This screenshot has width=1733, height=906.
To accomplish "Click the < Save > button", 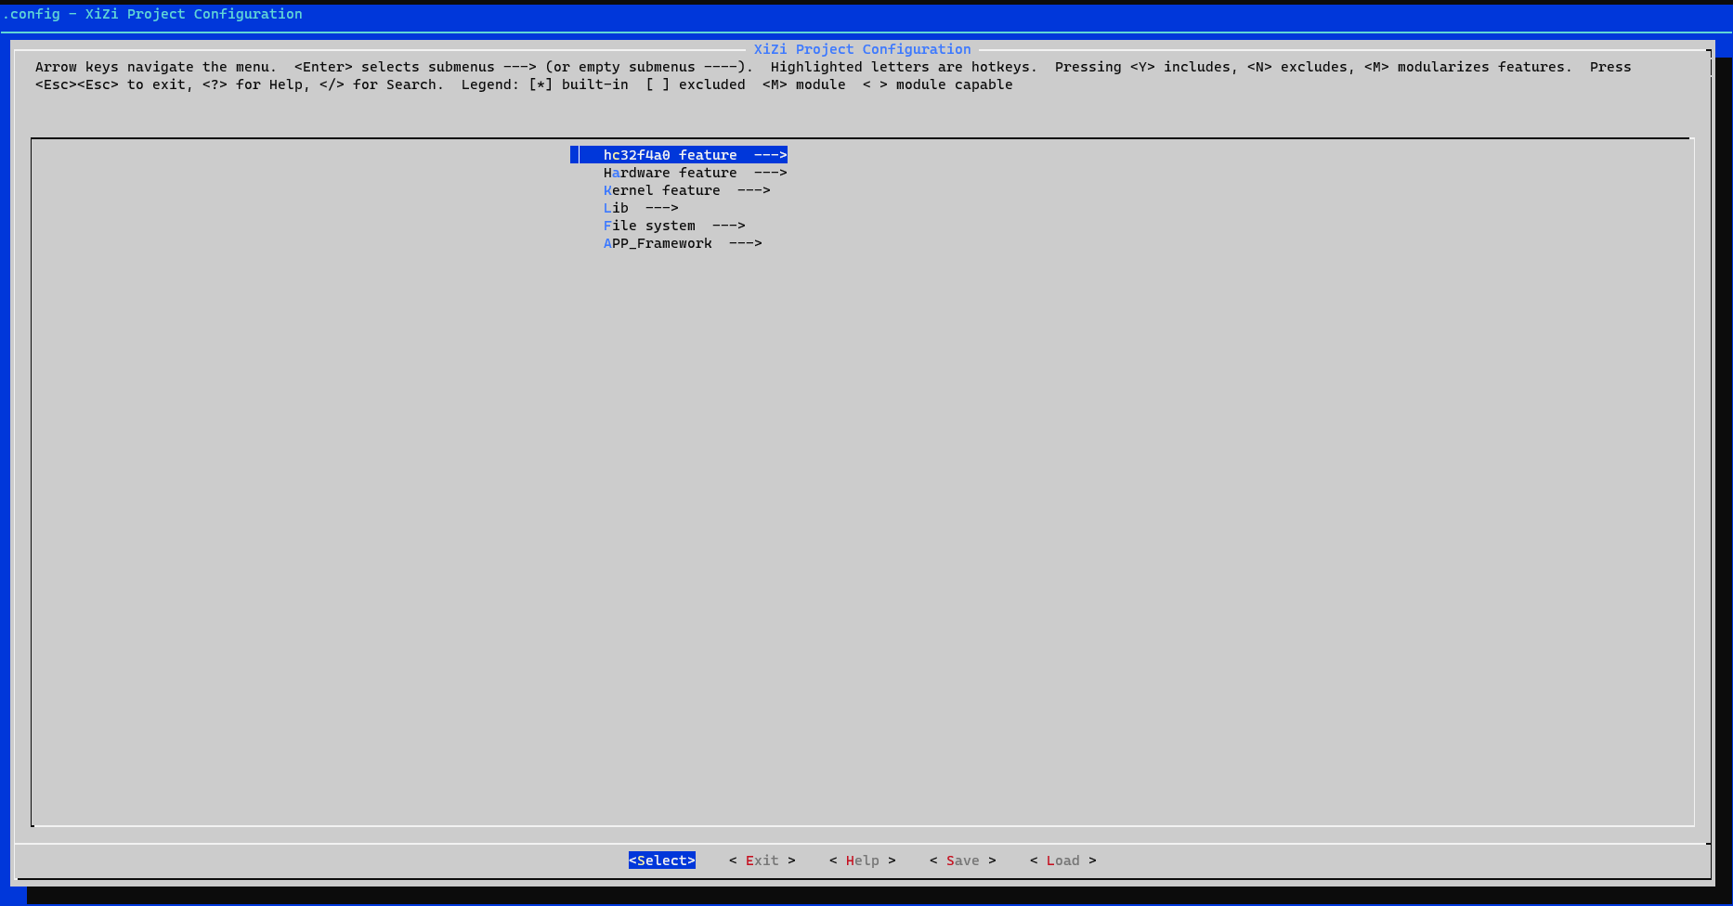I will pyautogui.click(x=963, y=861).
